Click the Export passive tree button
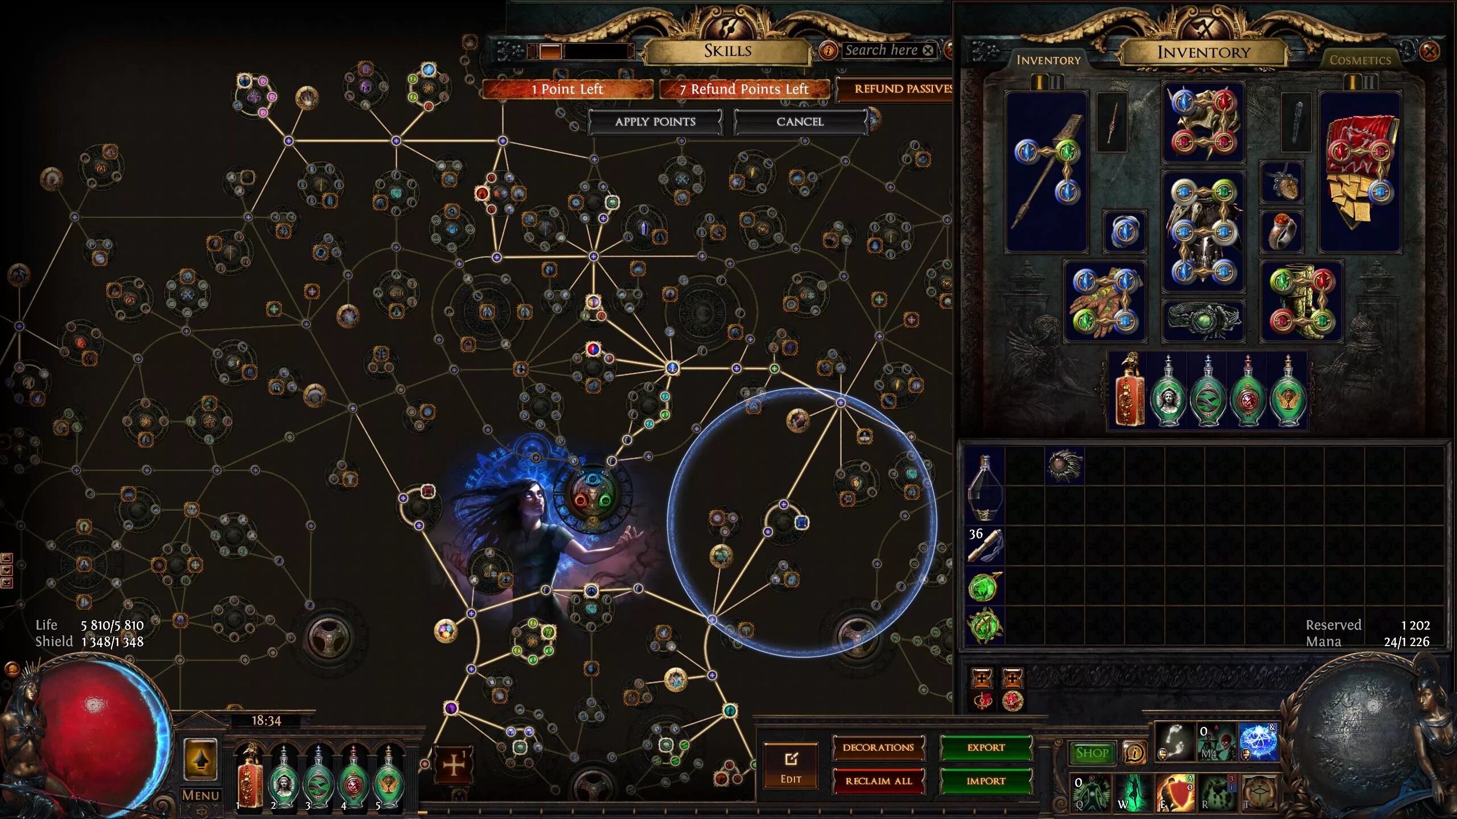The height and width of the screenshot is (819, 1457). [985, 748]
